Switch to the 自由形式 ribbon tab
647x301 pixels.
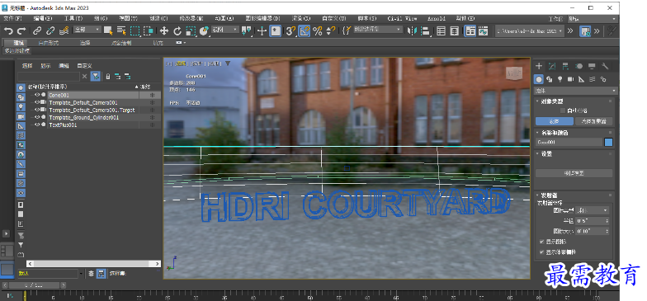(x=48, y=43)
